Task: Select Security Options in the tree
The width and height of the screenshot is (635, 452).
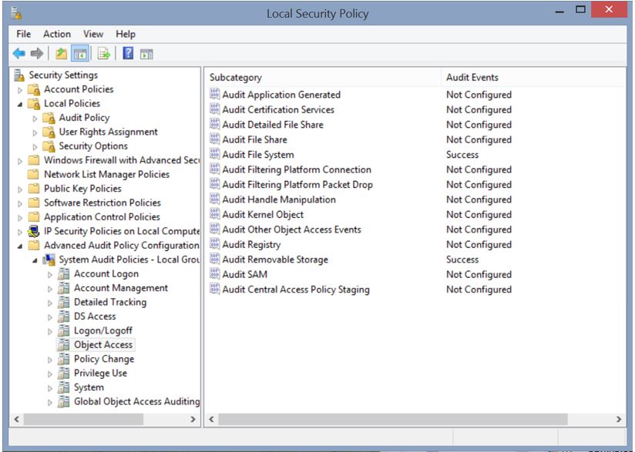Action: tap(93, 146)
